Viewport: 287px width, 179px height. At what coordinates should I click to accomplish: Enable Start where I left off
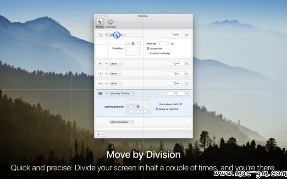tap(157, 104)
